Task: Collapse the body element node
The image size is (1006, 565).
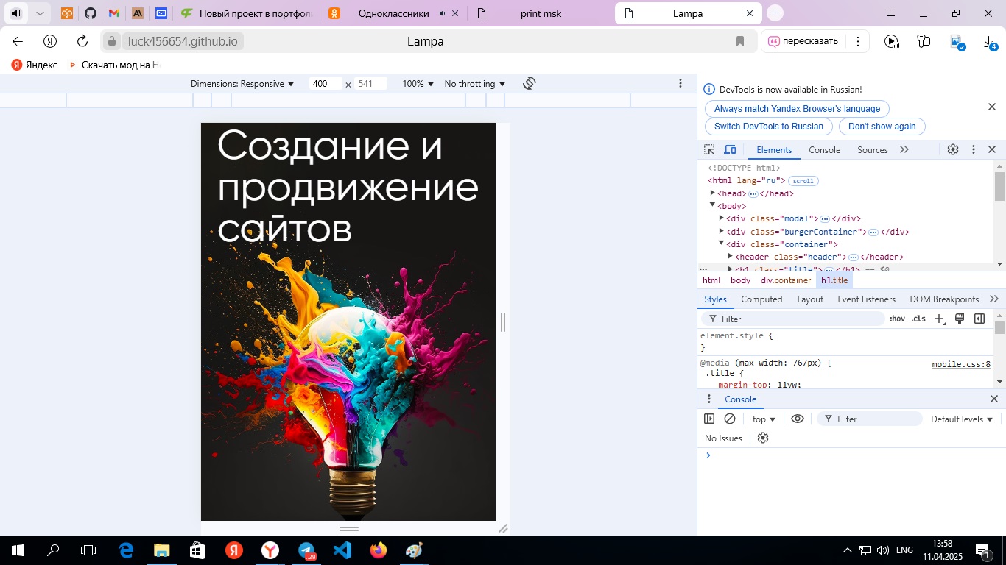Action: (x=713, y=206)
